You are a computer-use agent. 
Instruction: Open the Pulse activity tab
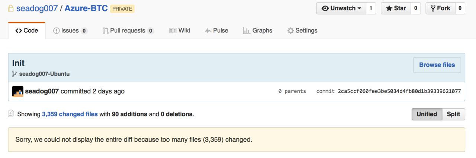pyautogui.click(x=216, y=31)
